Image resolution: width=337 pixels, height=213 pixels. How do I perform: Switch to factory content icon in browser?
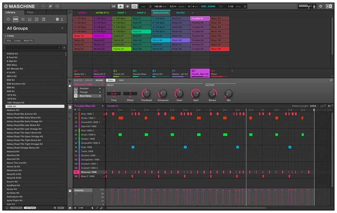pyautogui.click(x=58, y=19)
